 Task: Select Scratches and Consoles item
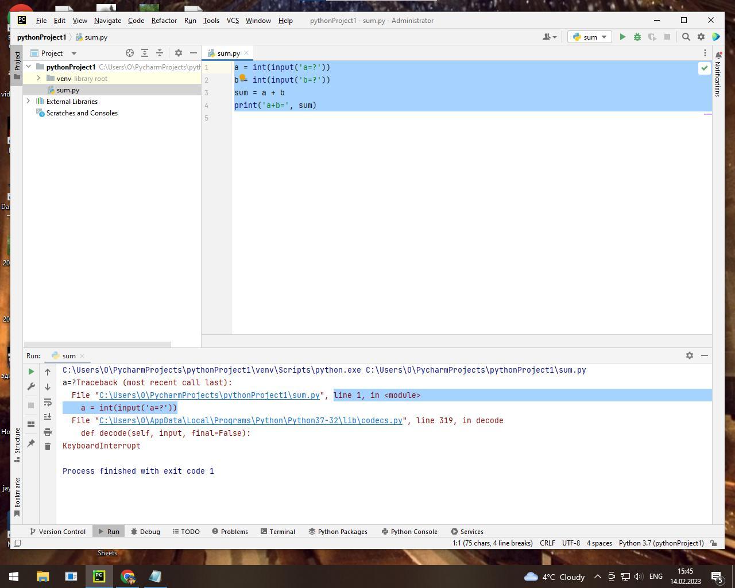(82, 113)
